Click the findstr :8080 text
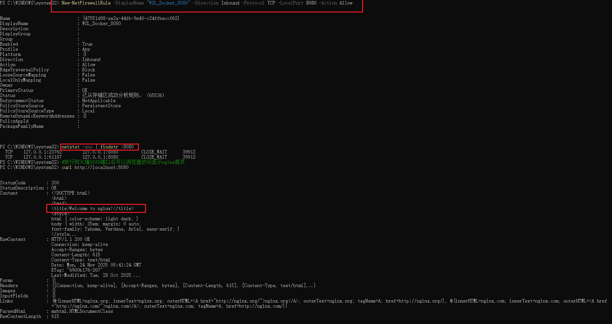The image size is (612, 324). [117, 147]
